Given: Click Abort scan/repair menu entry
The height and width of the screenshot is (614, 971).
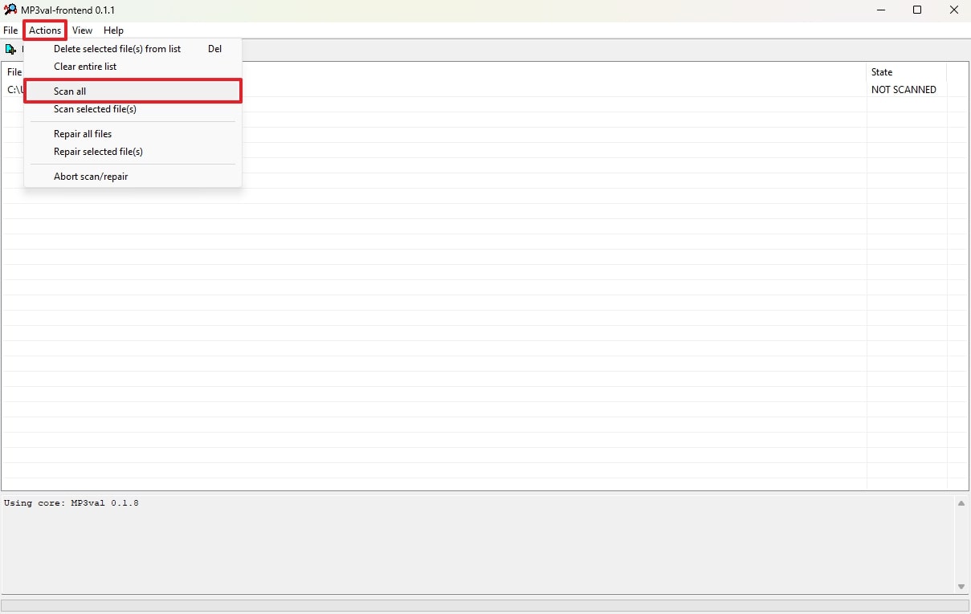Looking at the screenshot, I should click(91, 177).
